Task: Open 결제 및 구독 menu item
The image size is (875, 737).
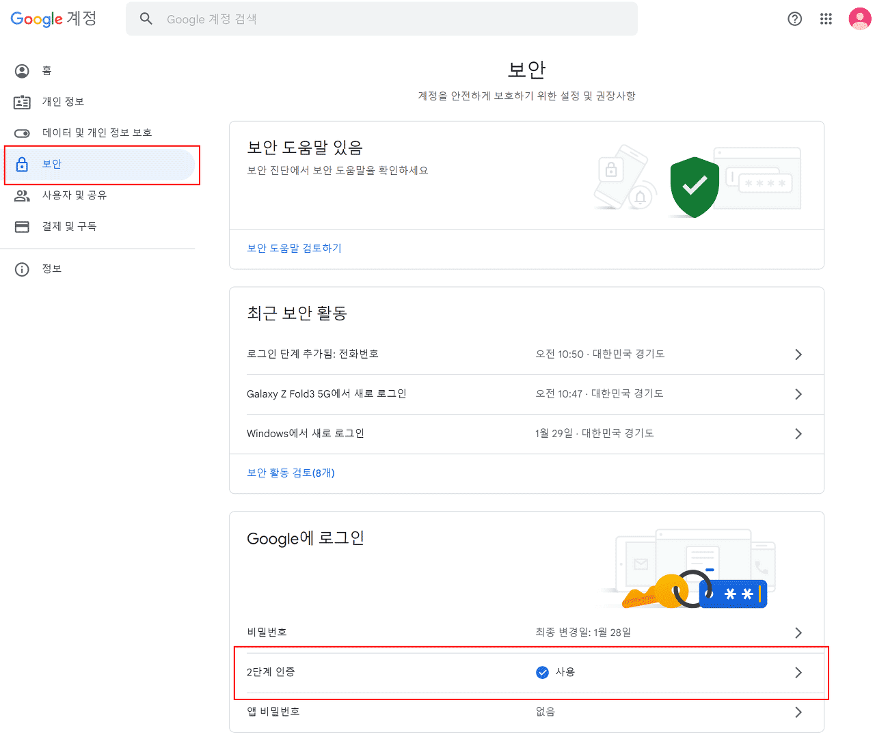Action: pos(98,227)
